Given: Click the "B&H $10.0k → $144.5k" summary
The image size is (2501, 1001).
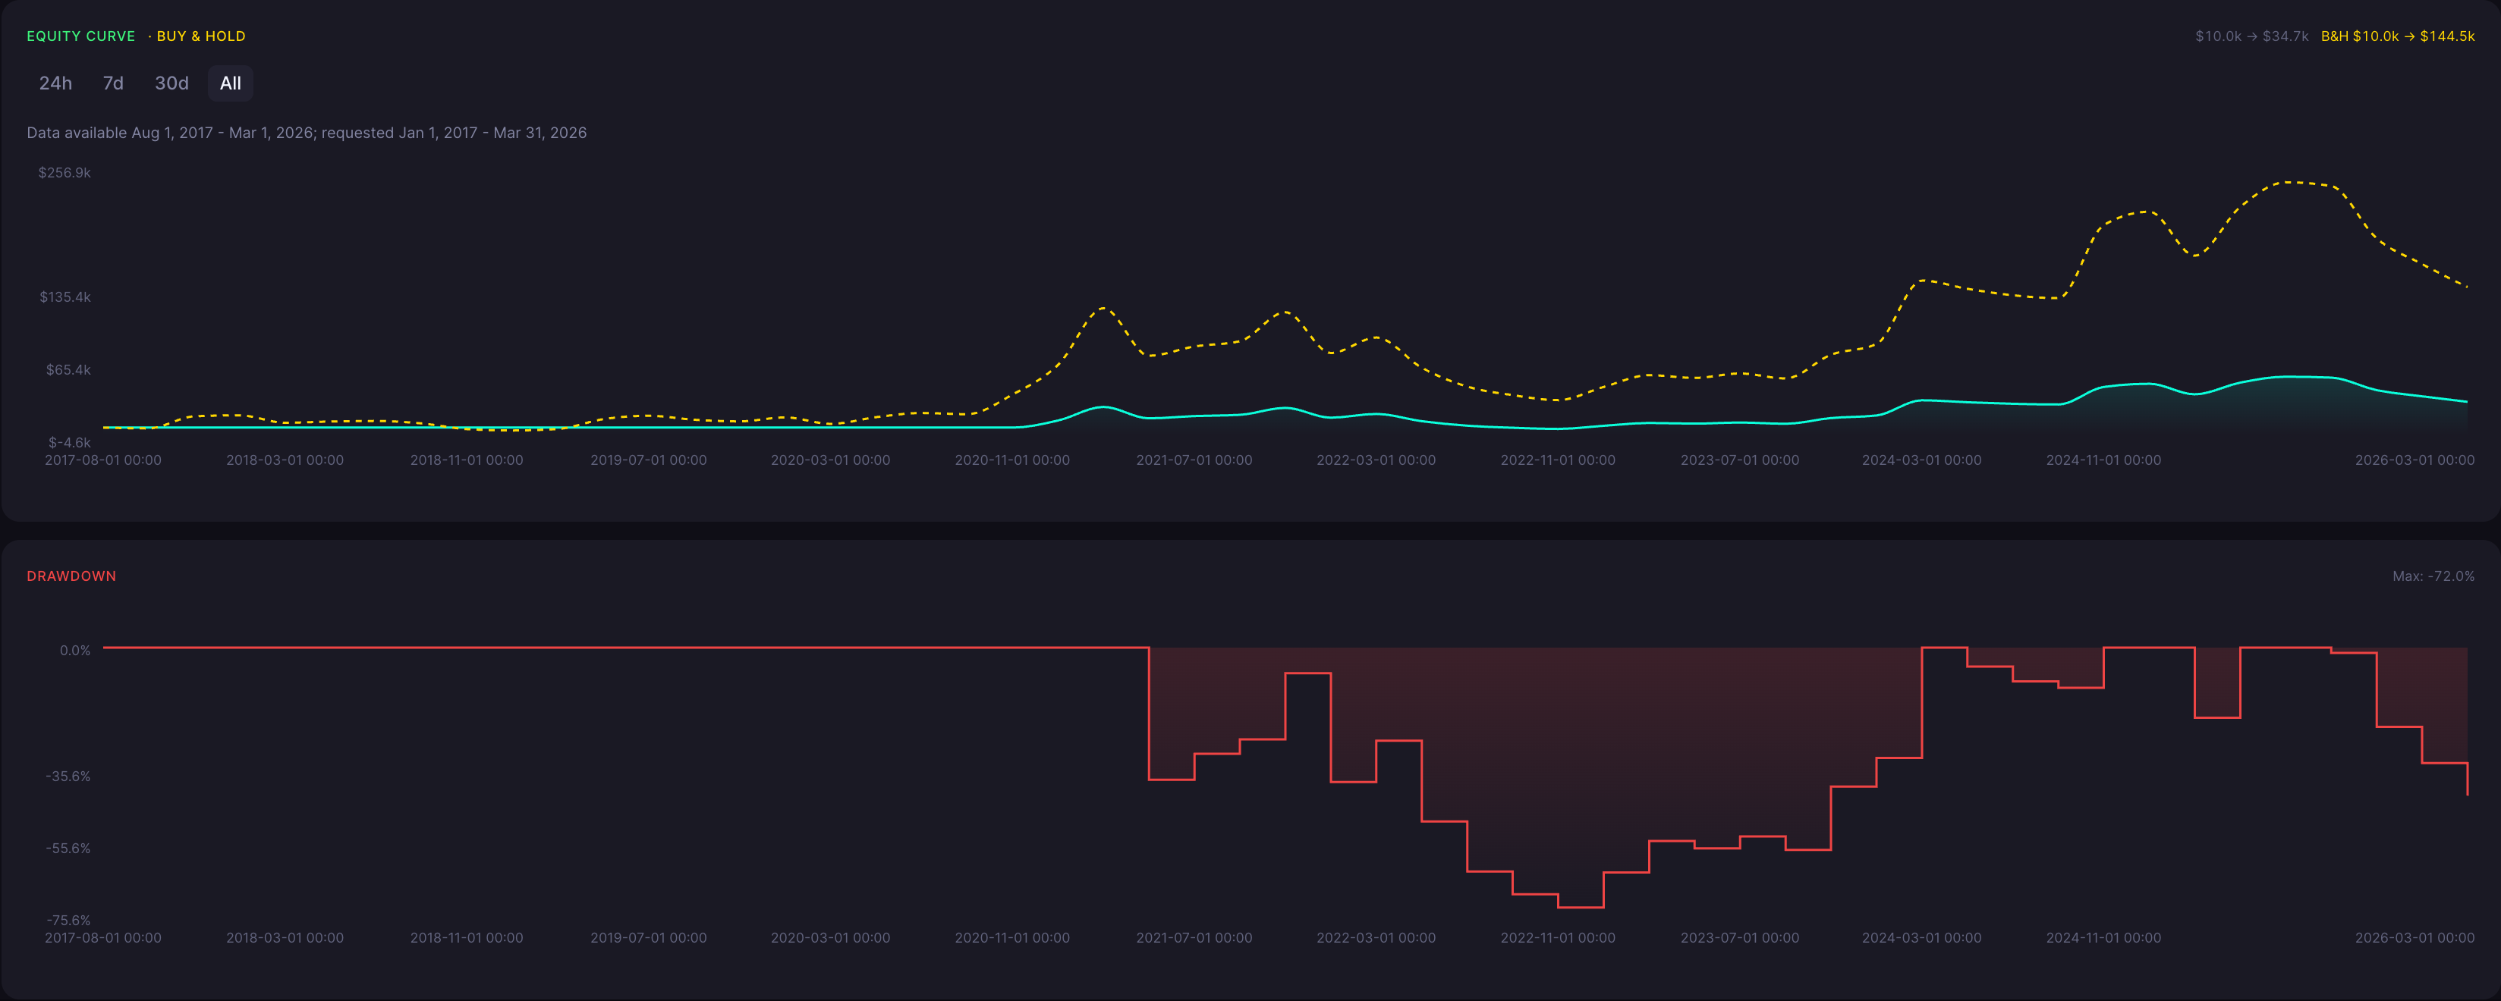Looking at the screenshot, I should 2397,36.
